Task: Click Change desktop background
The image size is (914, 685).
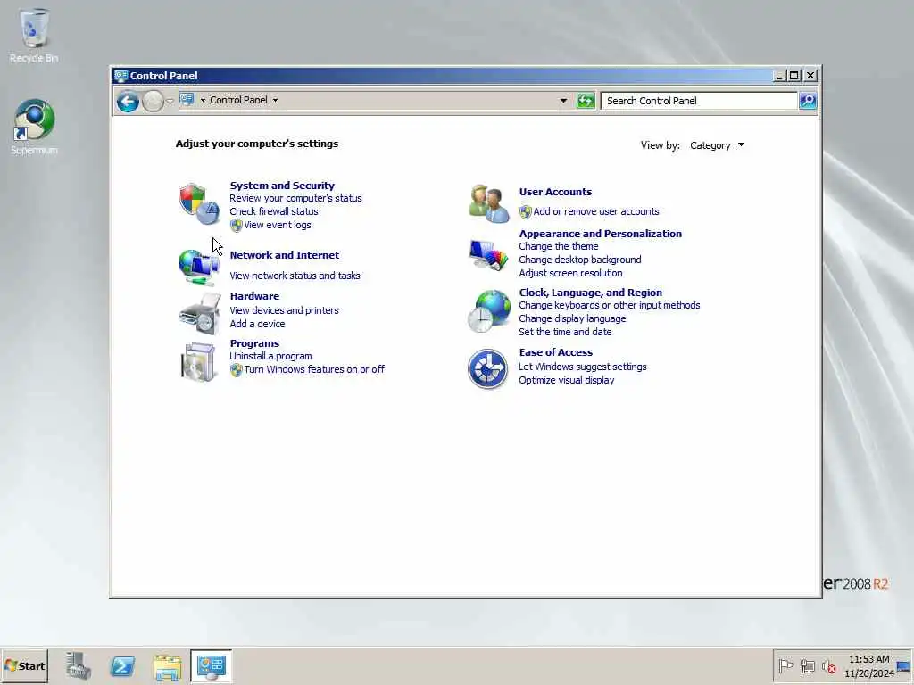Action: [x=580, y=260]
